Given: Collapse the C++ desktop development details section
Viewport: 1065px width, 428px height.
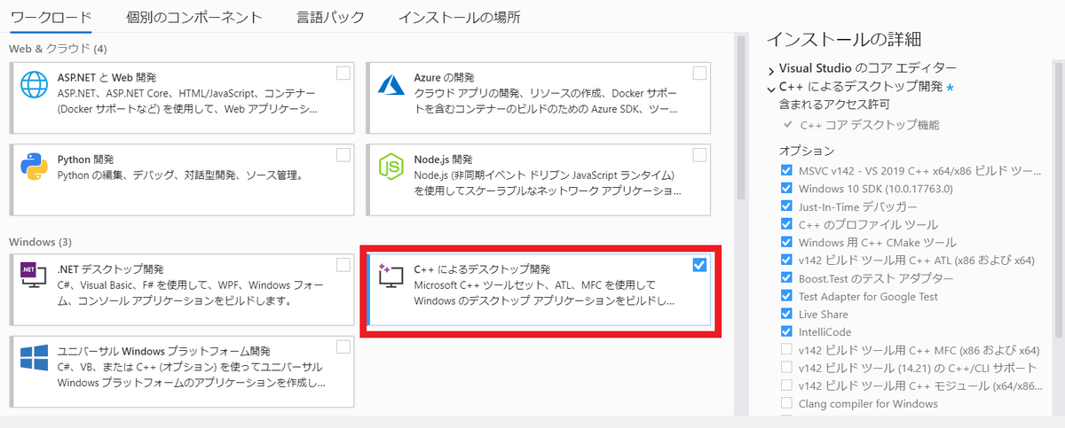Looking at the screenshot, I should tap(771, 88).
